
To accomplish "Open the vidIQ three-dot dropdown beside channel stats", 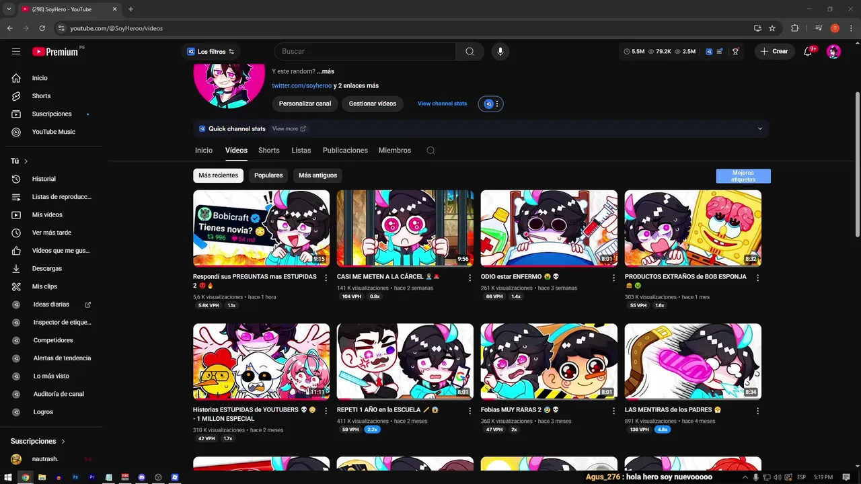I will tap(498, 104).
